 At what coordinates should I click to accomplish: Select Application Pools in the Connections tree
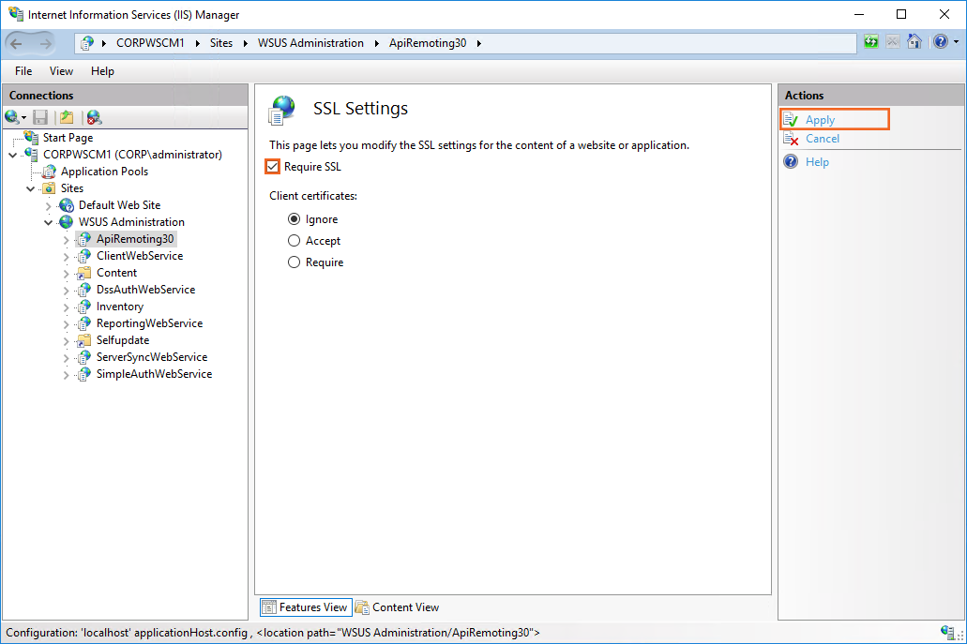tap(104, 172)
